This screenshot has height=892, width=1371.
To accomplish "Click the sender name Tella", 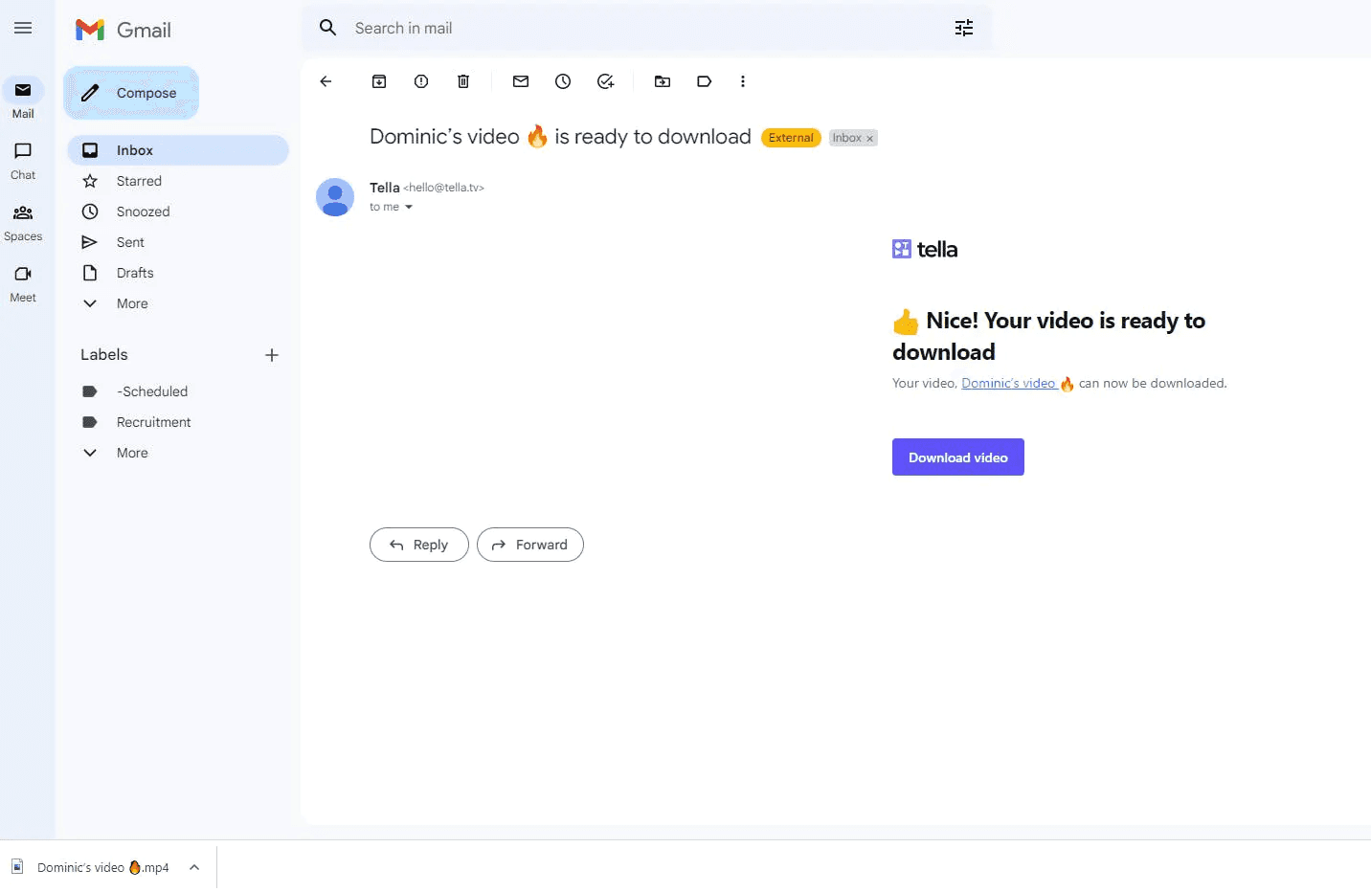I will pyautogui.click(x=385, y=188).
